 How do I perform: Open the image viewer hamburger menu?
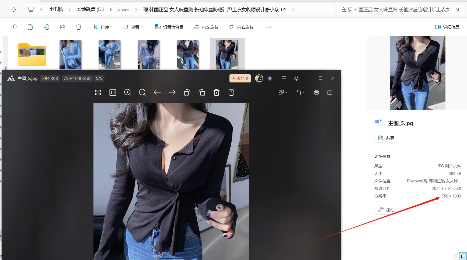[284, 78]
